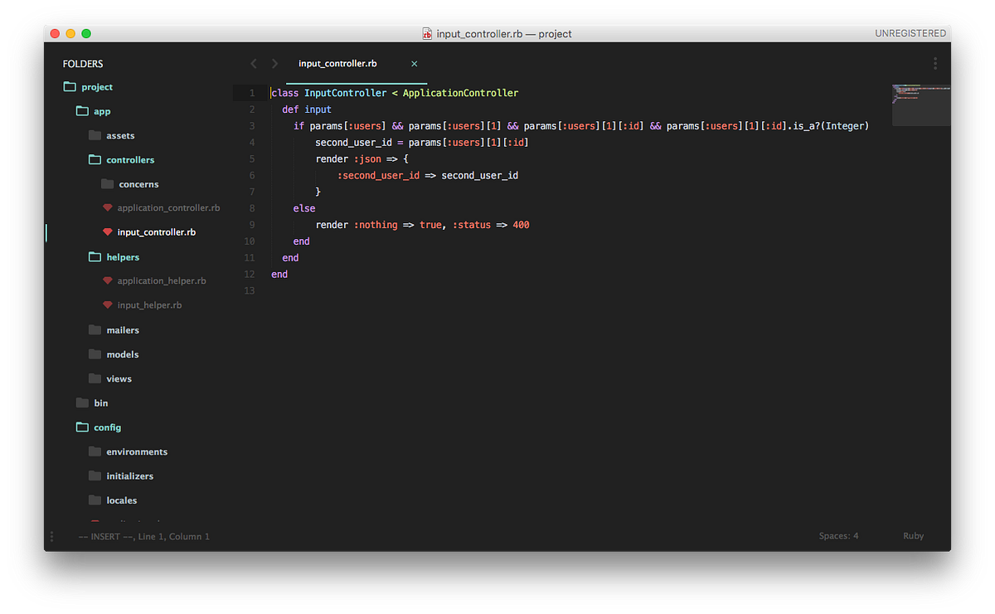The height and width of the screenshot is (614, 995).
Task: Go to previous tab with left arrow
Action: click(x=254, y=63)
